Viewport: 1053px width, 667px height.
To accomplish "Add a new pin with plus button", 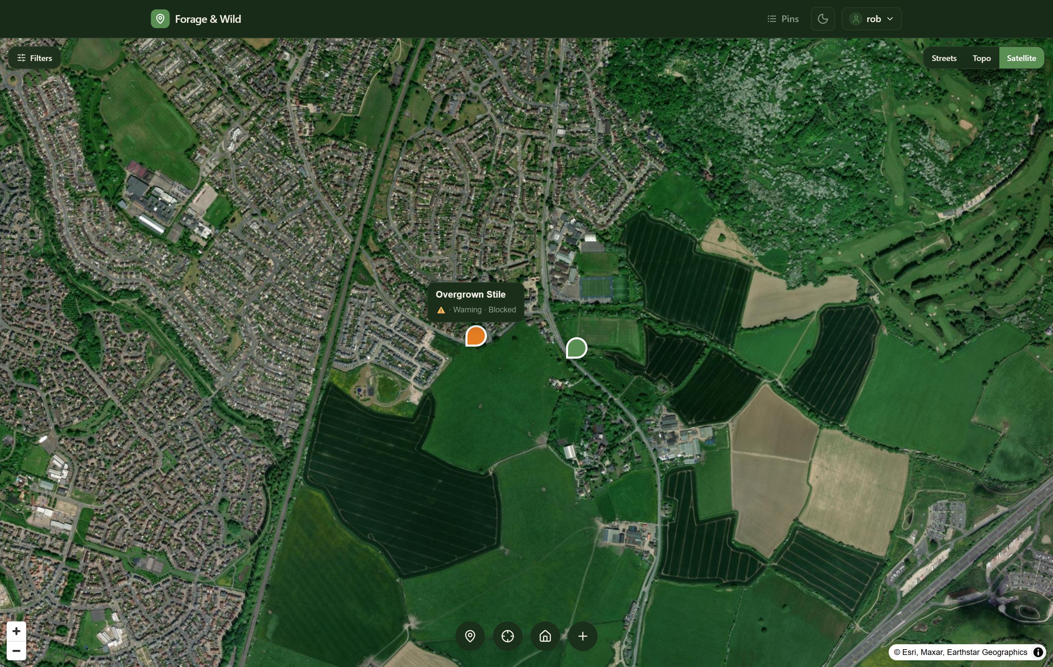I will pos(583,636).
